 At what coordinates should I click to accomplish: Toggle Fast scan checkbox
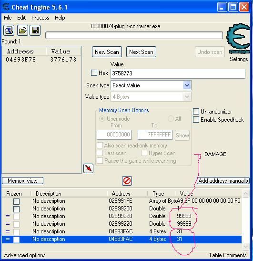pyautogui.click(x=100, y=153)
